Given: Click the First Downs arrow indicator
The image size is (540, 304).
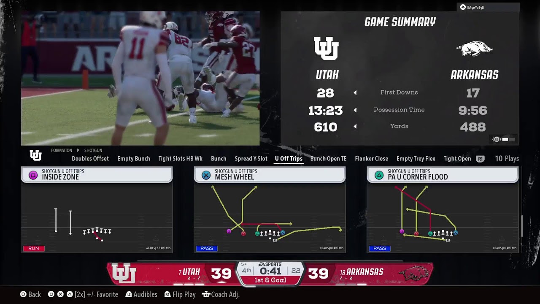Looking at the screenshot, I should (x=355, y=92).
